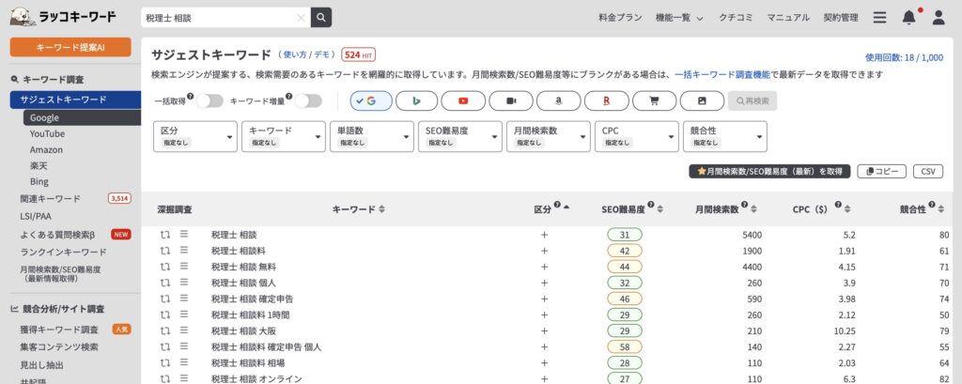Select the YouTube search source button

(463, 100)
